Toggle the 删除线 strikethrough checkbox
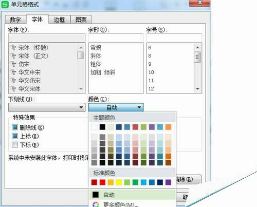This screenshot has width=257, height=207. tap(15, 127)
